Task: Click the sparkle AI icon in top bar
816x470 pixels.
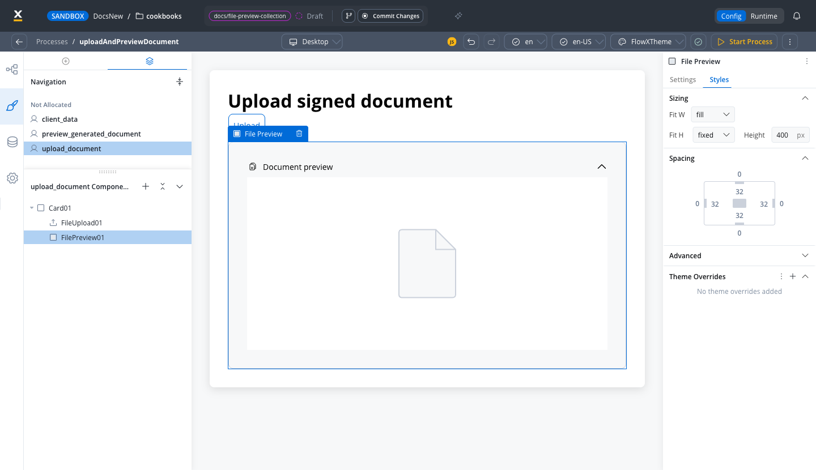Action: point(458,16)
